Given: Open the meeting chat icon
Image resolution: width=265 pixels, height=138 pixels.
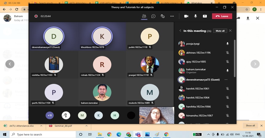Looking at the screenshot, I should point(153,16).
